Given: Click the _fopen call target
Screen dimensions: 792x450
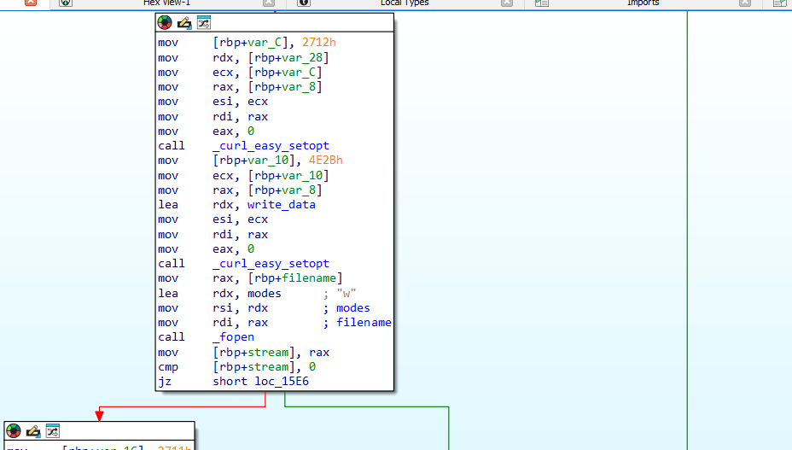Looking at the screenshot, I should 233,337.
